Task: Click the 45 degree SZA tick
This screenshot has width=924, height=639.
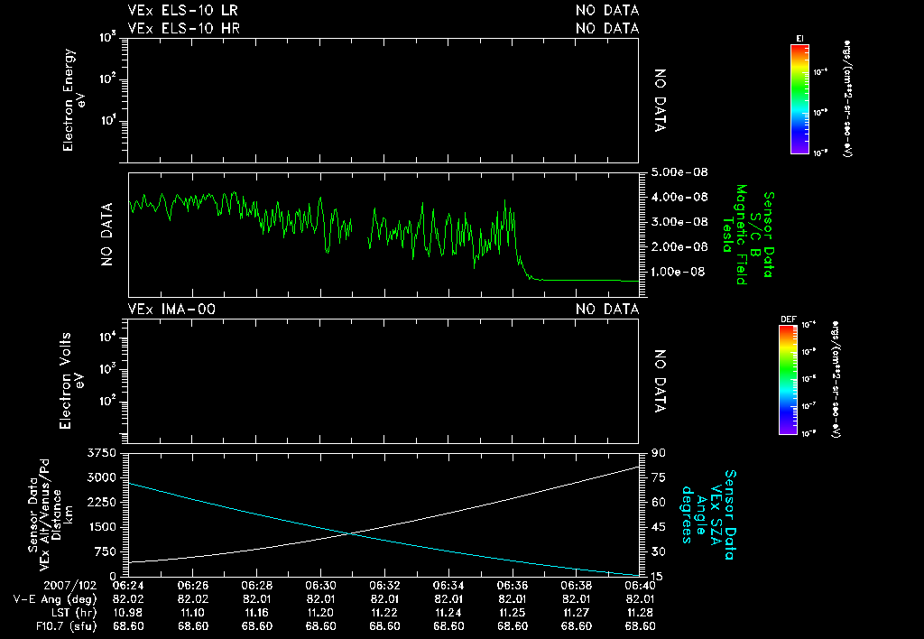Action: click(658, 527)
